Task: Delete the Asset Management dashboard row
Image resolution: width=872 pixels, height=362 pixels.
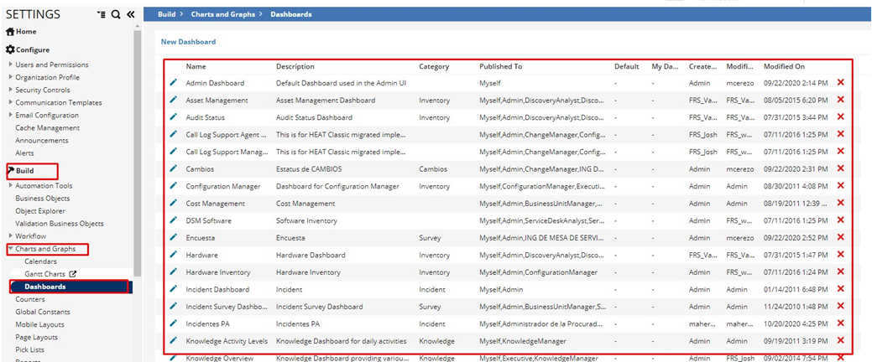Action: click(840, 100)
